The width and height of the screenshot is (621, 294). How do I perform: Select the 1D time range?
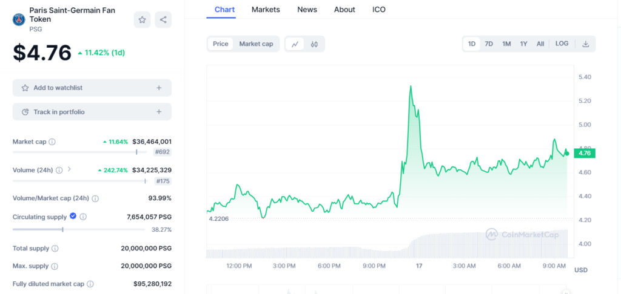click(472, 44)
